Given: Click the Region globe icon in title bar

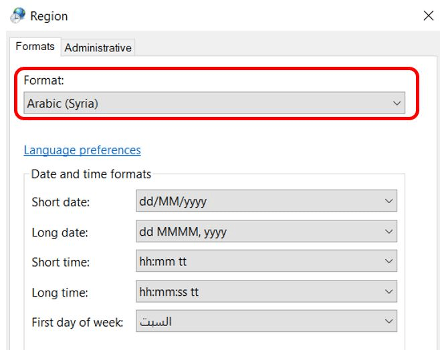Looking at the screenshot, I should 18,15.
